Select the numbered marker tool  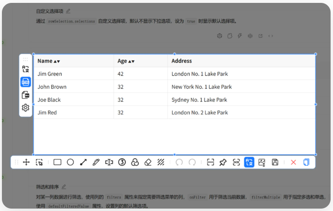tap(122, 162)
